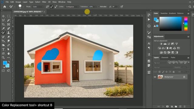Select the Path Selection tool

coord(8,49)
